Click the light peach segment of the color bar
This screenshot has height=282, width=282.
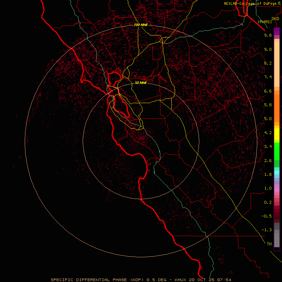coord(277,64)
